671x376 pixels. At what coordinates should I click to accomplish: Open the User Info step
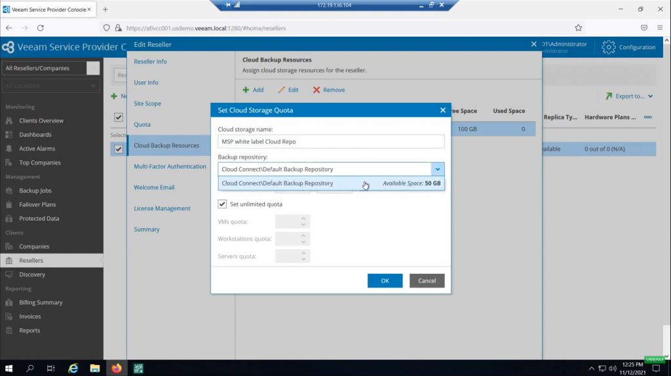click(146, 83)
